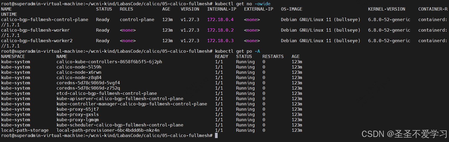Click the calico-node-x6rwn pod name
The image size is (449, 142).
coord(79,72)
